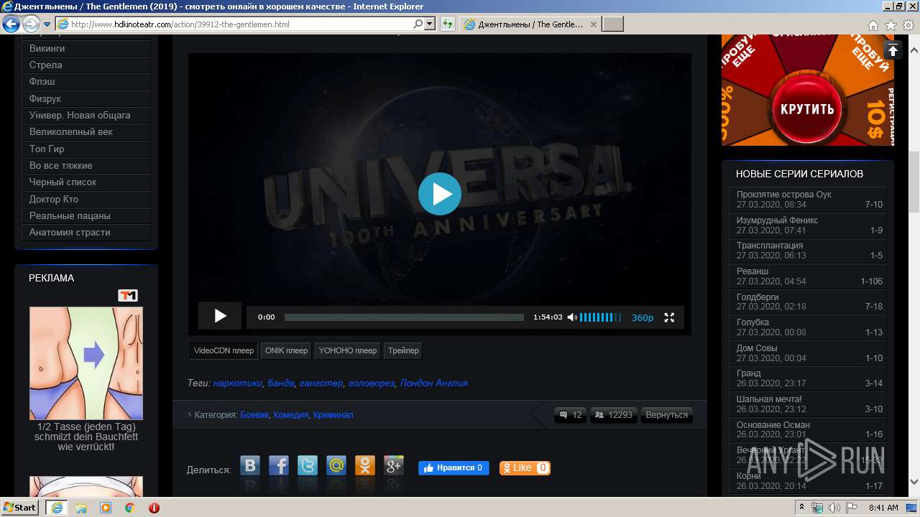
Task: Click the address bar search magnifier icon
Action: click(418, 24)
